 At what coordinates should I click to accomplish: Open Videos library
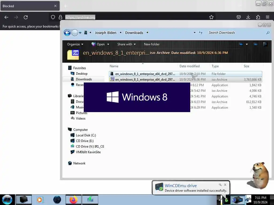78,118
